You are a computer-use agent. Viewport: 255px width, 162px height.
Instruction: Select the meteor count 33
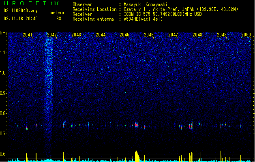[59, 19]
